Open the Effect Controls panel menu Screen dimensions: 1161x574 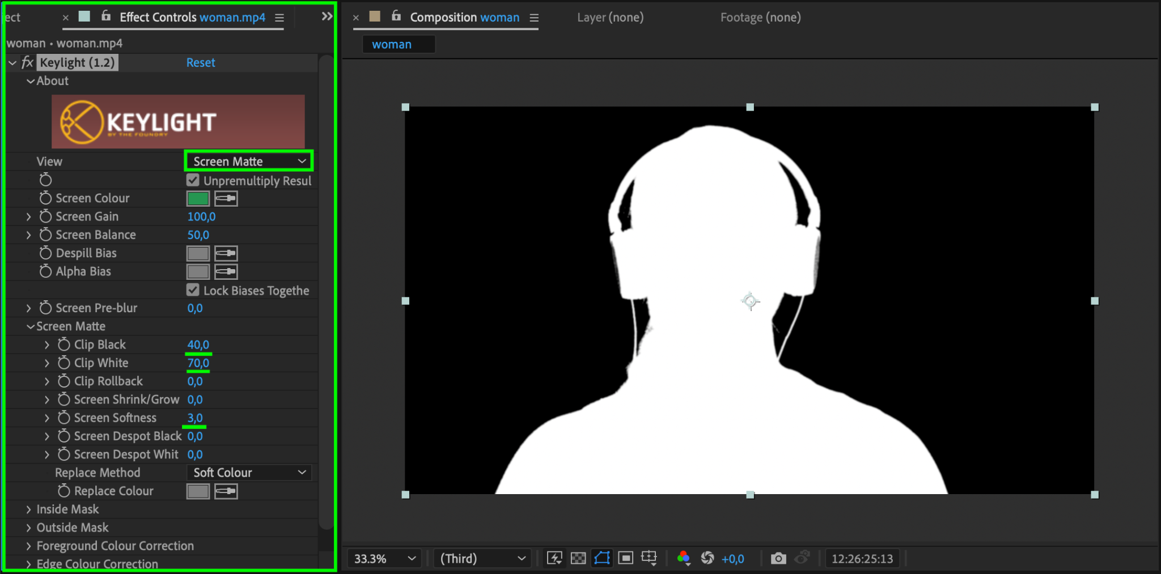coord(279,18)
